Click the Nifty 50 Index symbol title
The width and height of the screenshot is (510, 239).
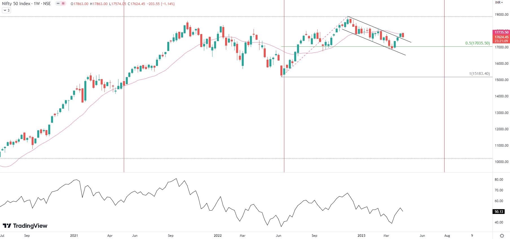[17, 4]
